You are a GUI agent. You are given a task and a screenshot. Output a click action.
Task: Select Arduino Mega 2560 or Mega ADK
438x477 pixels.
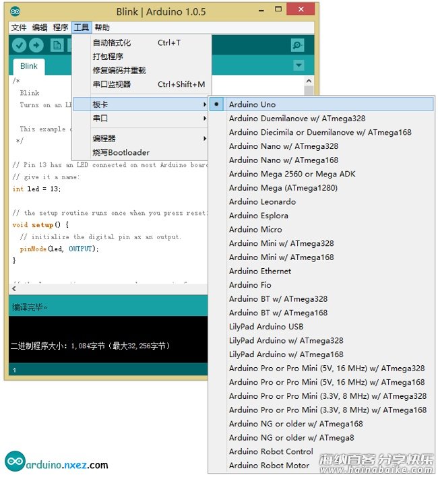322,174
